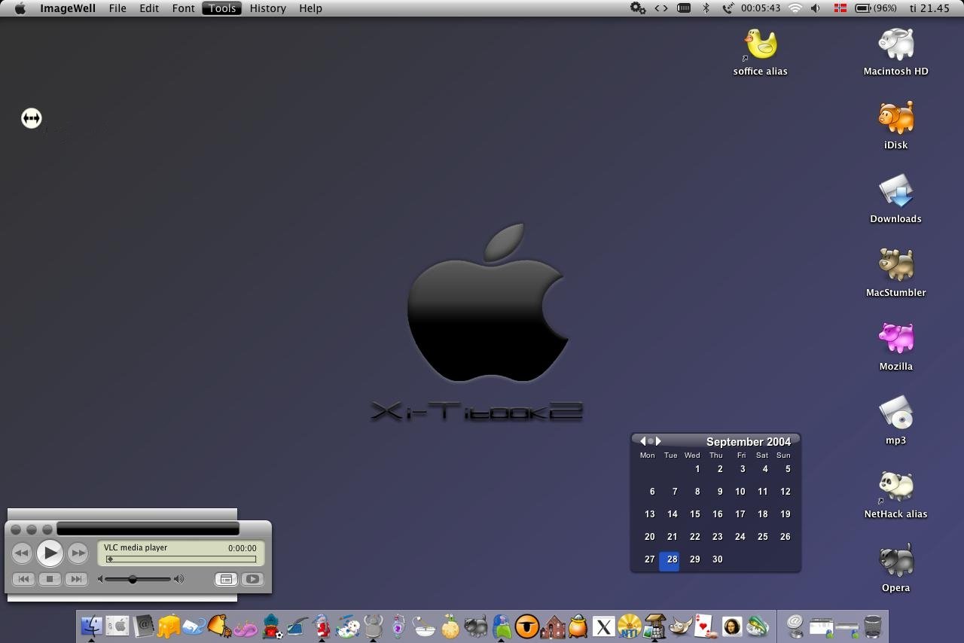
Task: Open the playing cards Dock icon
Action: tap(706, 626)
